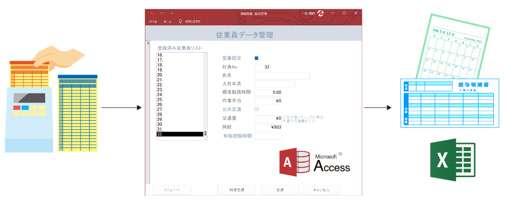Image resolution: width=507 pixels, height=203 pixels.
Task: Select employee list row 21.
Action: (x=180, y=80)
